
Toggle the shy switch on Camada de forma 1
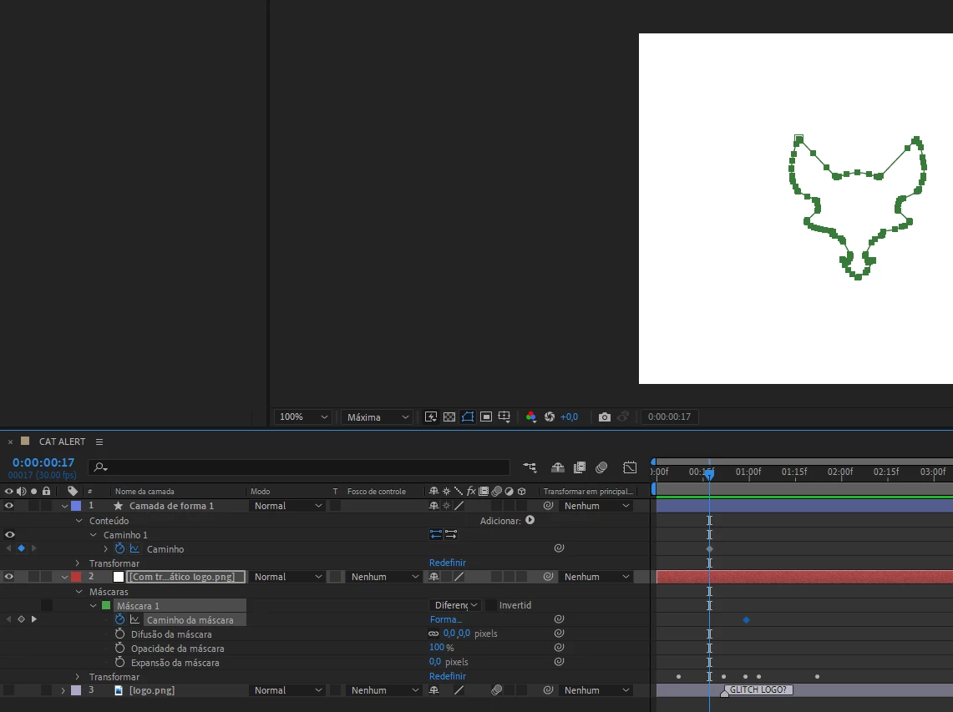pyautogui.click(x=434, y=506)
